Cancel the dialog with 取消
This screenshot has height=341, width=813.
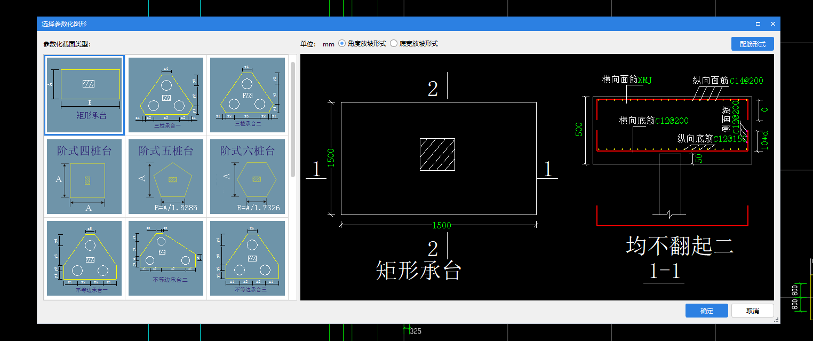pyautogui.click(x=752, y=310)
